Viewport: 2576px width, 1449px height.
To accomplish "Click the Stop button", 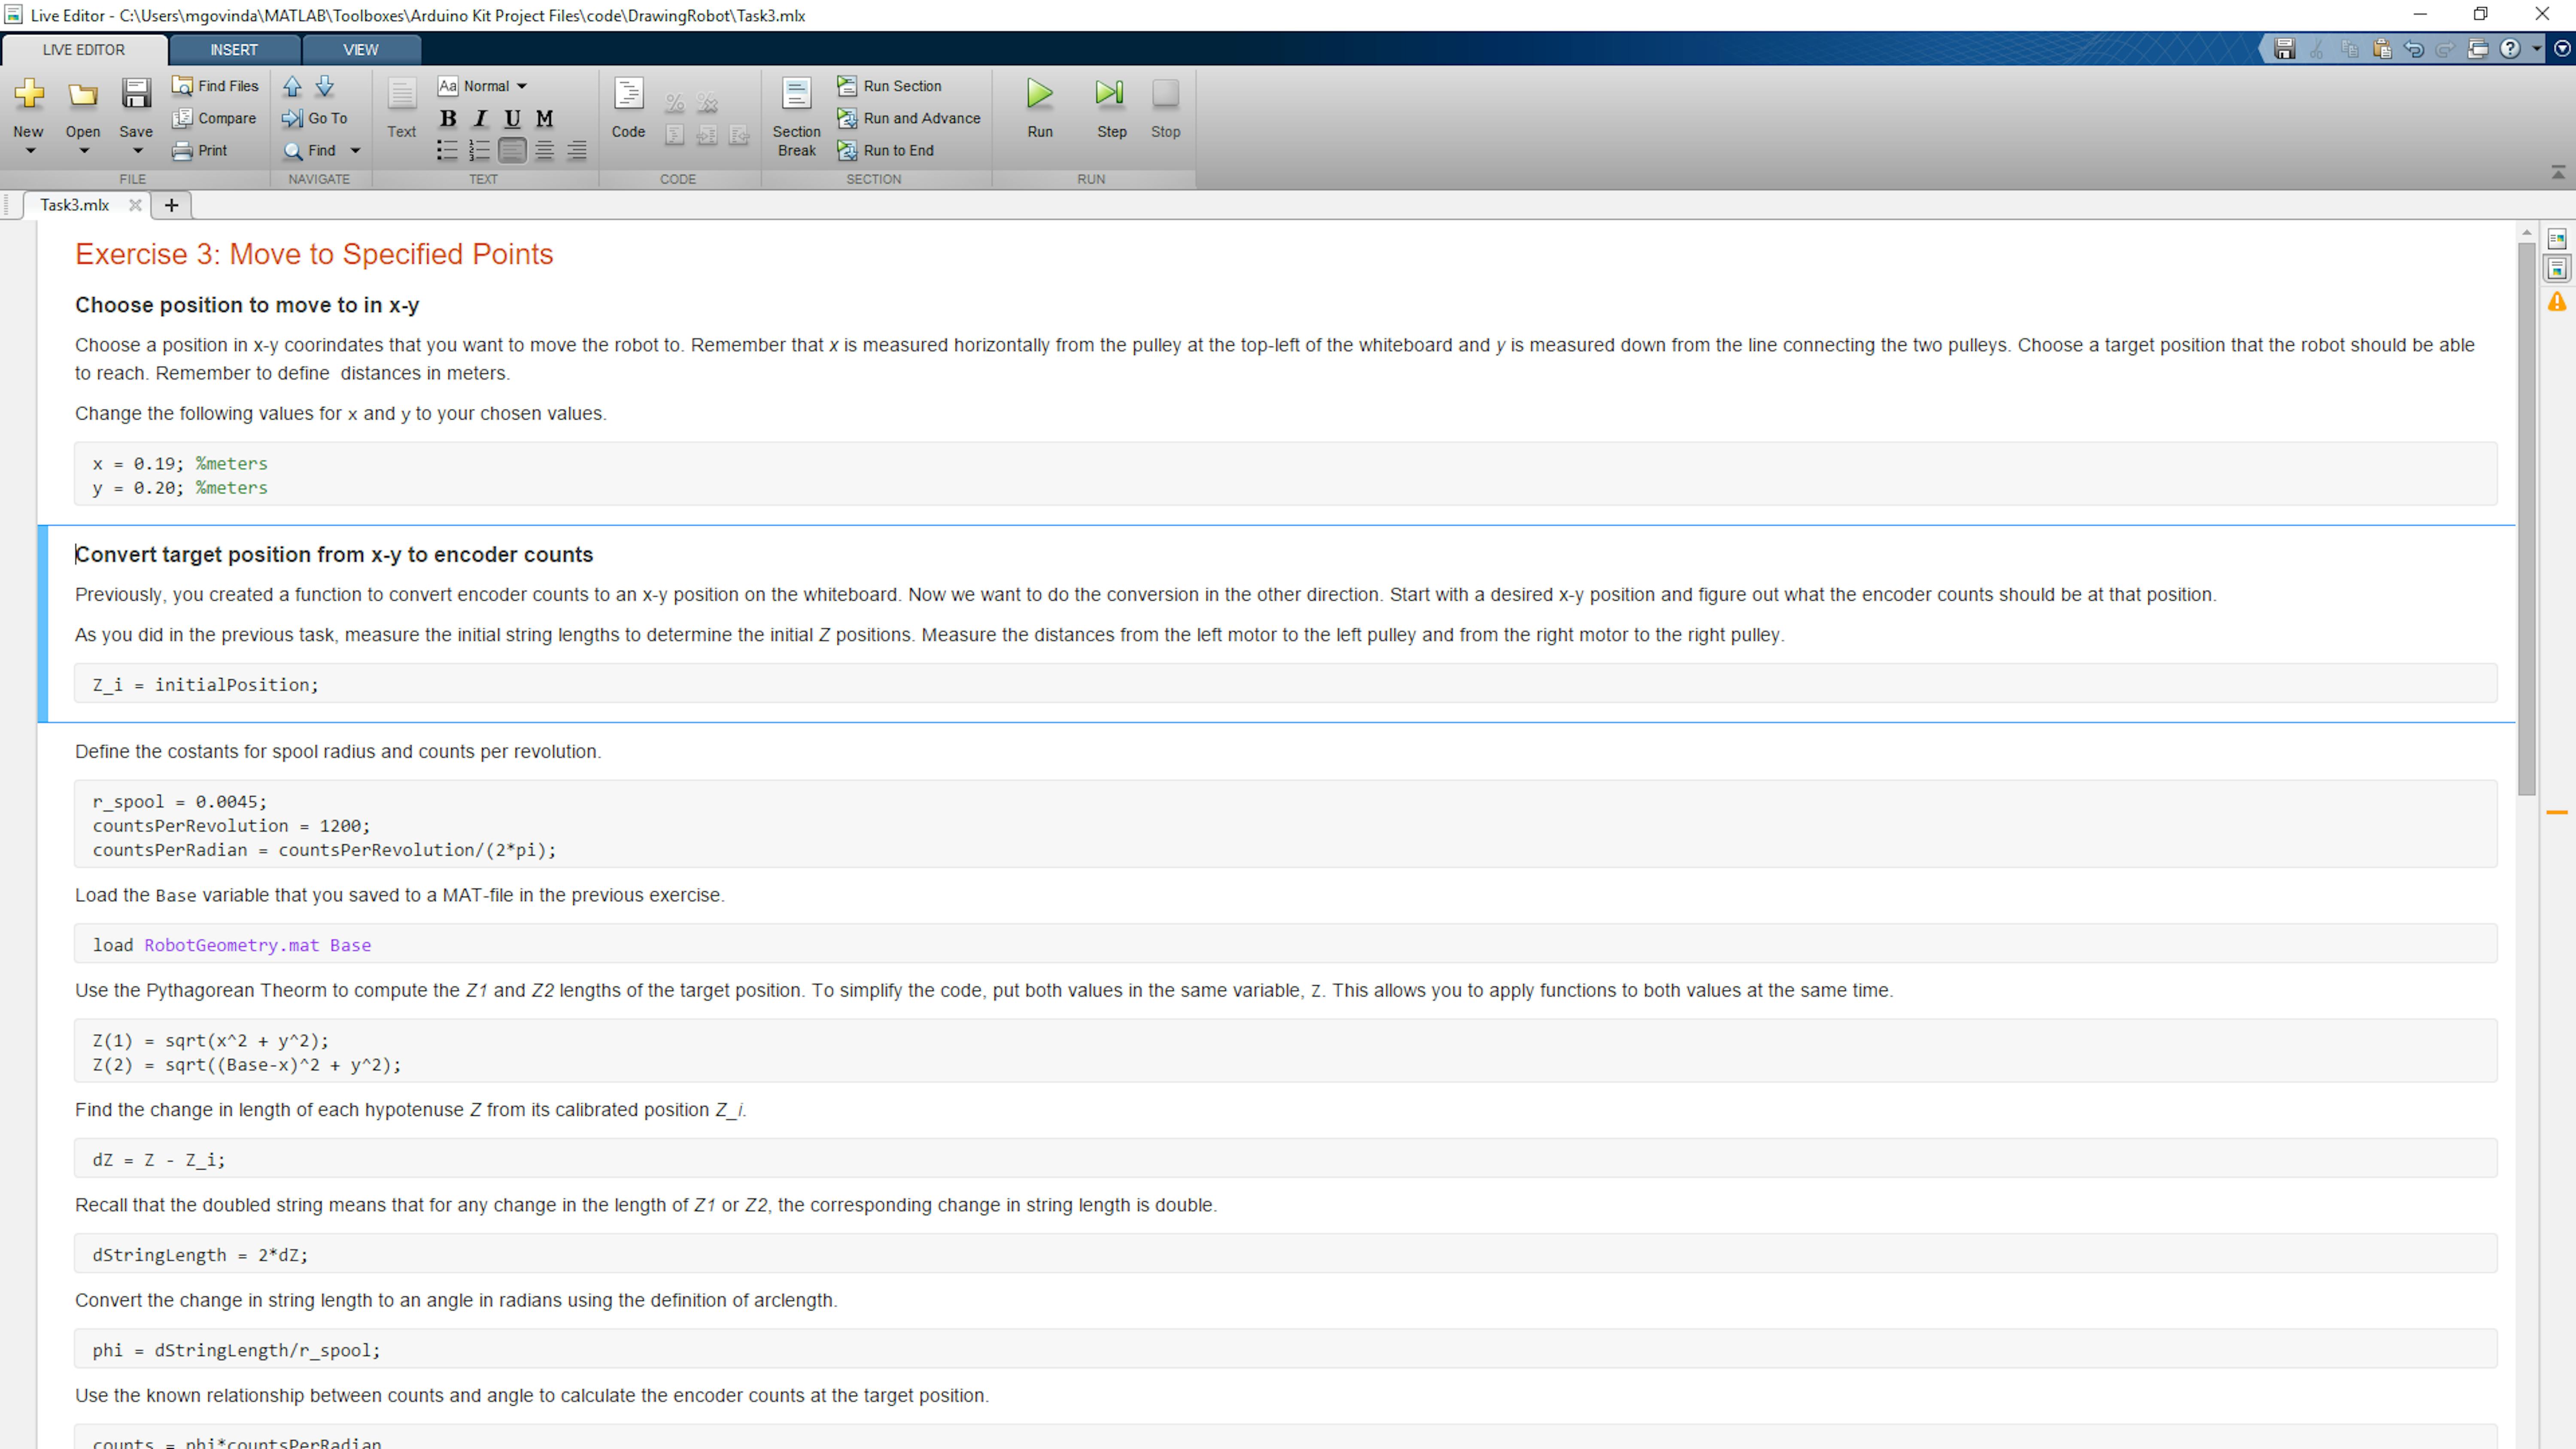I will click(x=1165, y=108).
